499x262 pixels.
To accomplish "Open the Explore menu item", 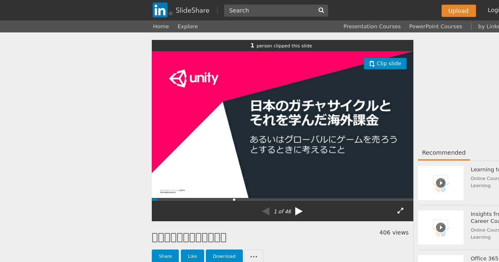I will click(x=188, y=26).
